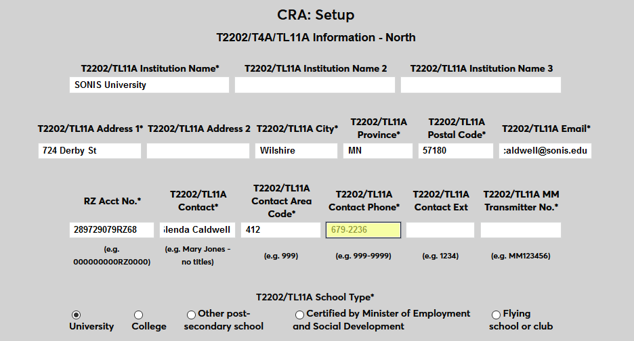
Task: Click the T2202/TL11A School Type* label
Action: pyautogui.click(x=315, y=298)
